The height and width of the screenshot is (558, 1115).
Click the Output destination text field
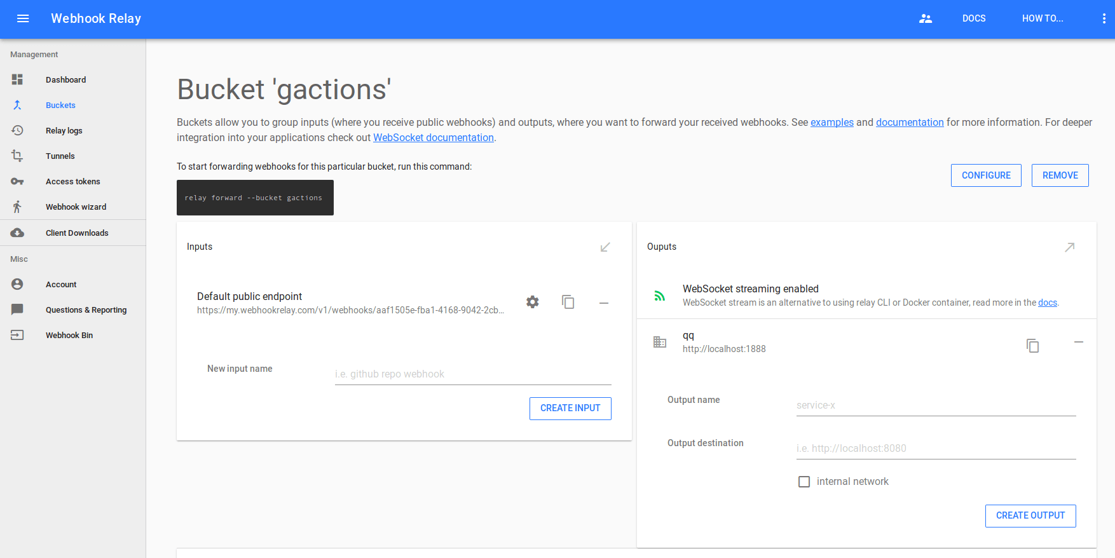pos(936,448)
